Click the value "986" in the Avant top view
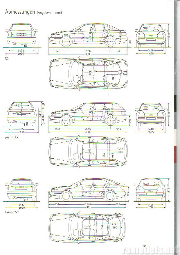The height and width of the screenshot is (255, 180). coord(113,155)
